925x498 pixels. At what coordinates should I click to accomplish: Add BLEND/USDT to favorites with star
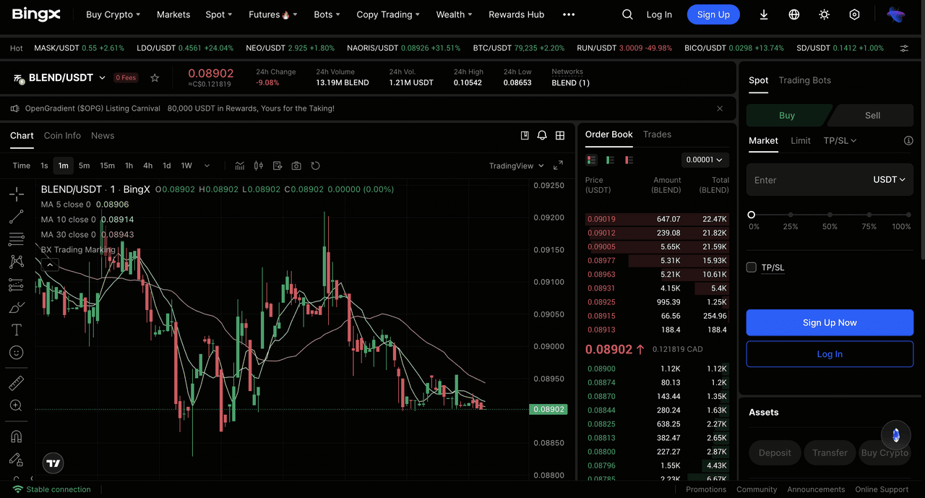point(155,78)
